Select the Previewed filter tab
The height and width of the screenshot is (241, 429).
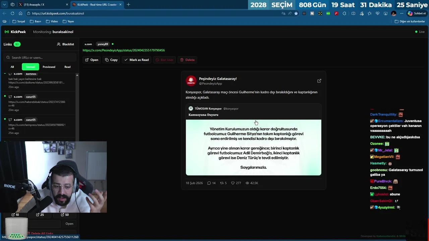tap(49, 67)
